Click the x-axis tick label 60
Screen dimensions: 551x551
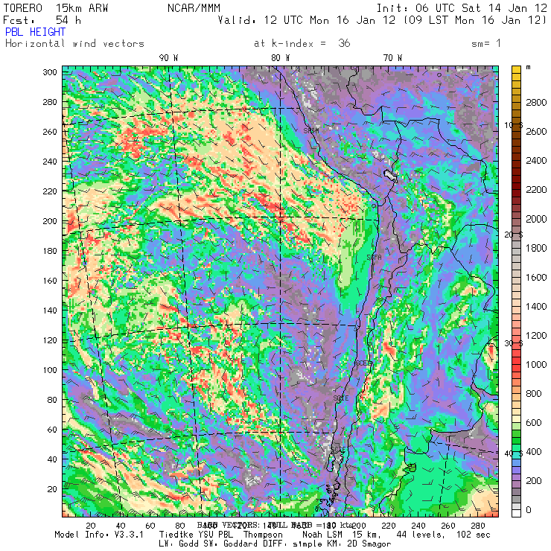tap(150, 526)
